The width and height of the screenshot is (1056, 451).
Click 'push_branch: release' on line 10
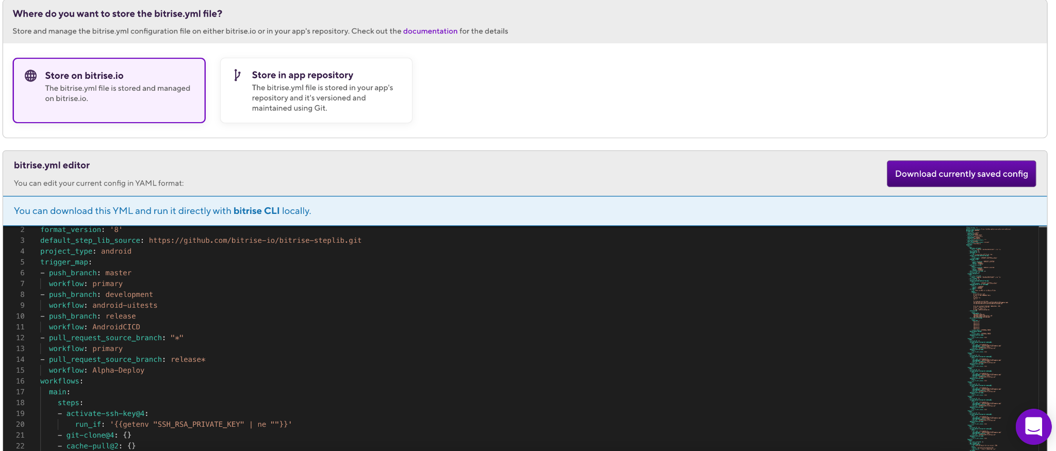(92, 316)
